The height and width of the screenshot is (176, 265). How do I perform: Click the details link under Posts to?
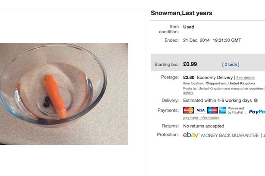pyautogui.click(x=188, y=93)
